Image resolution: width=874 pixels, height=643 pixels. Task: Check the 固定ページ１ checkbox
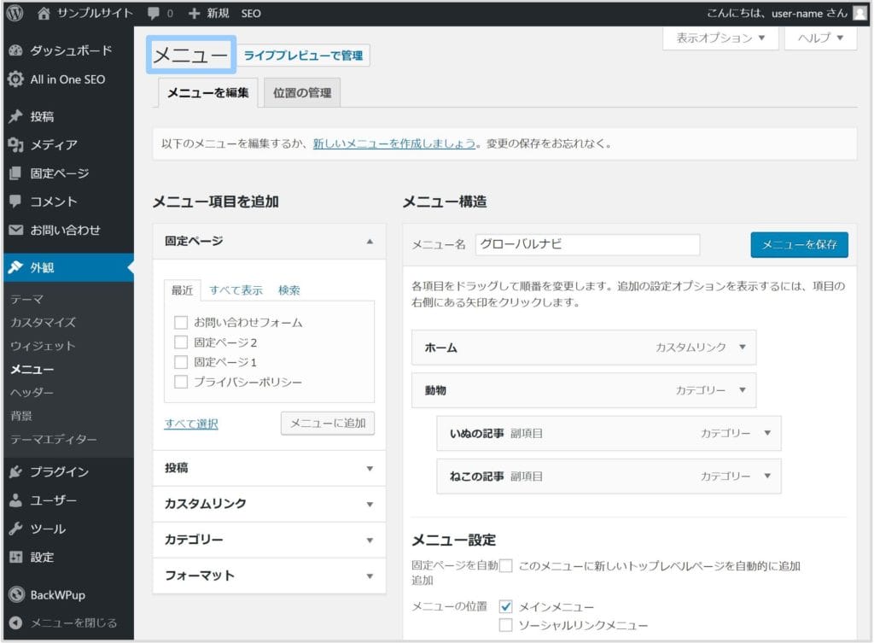pyautogui.click(x=181, y=362)
